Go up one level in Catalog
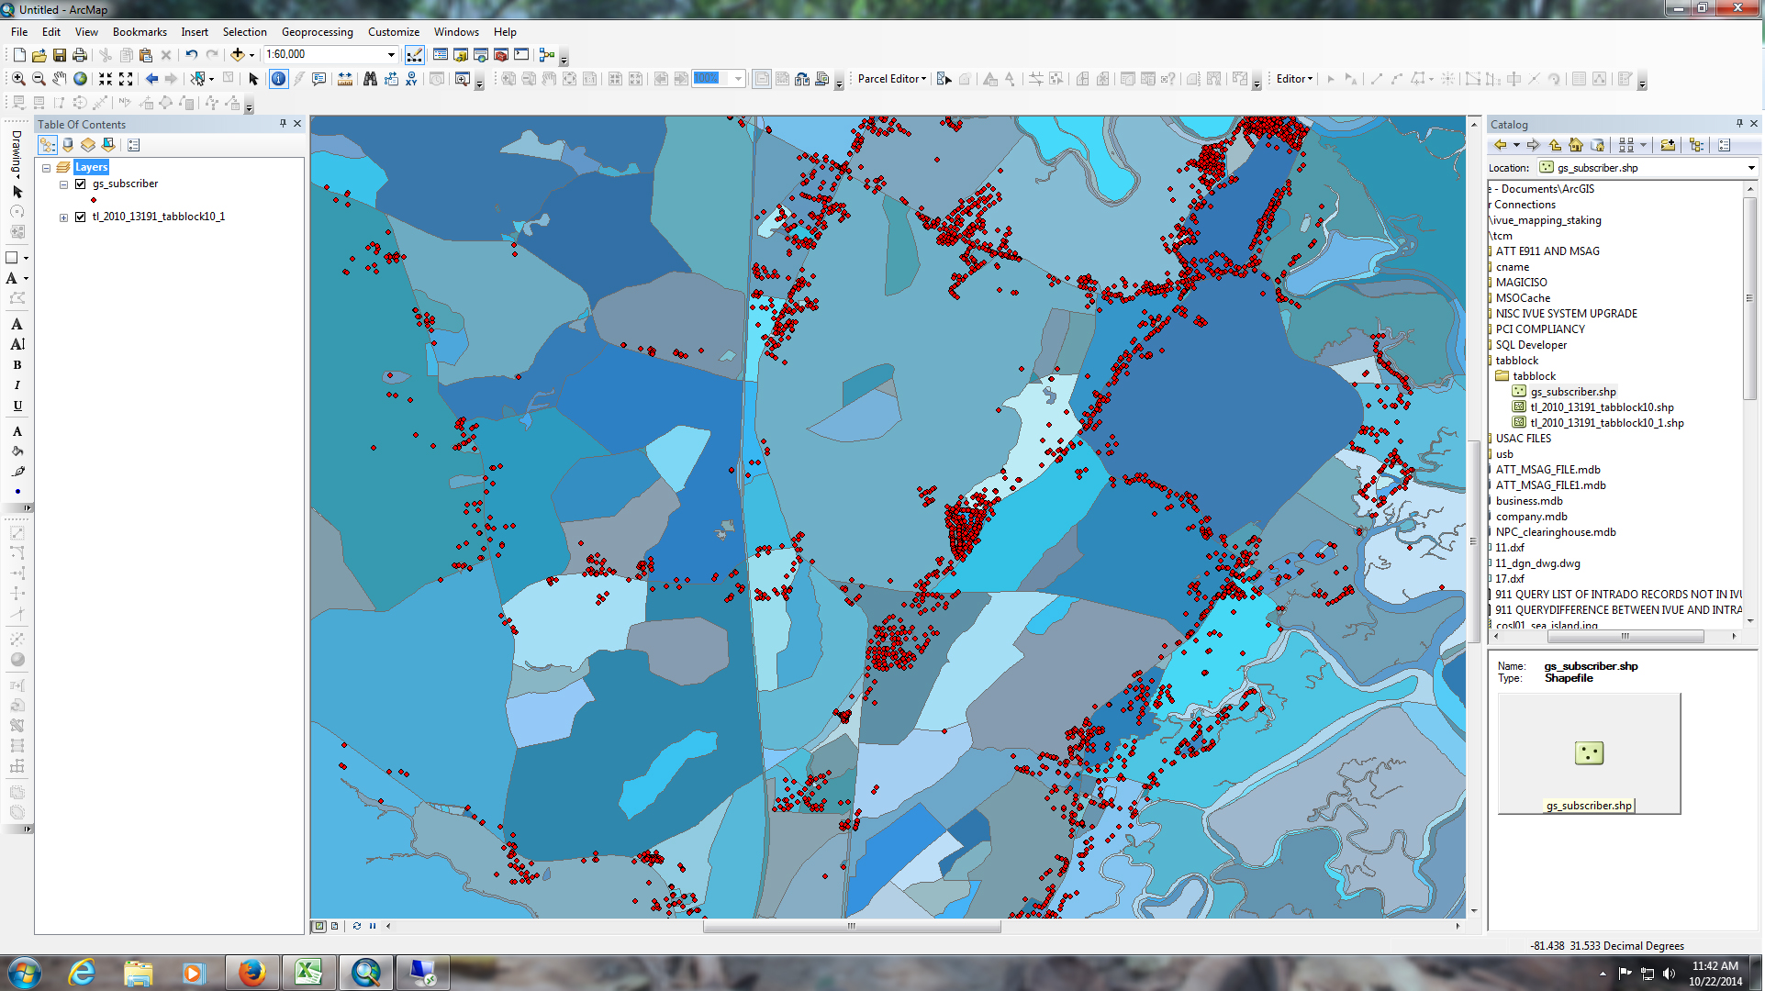The height and width of the screenshot is (991, 1765). point(1555,145)
